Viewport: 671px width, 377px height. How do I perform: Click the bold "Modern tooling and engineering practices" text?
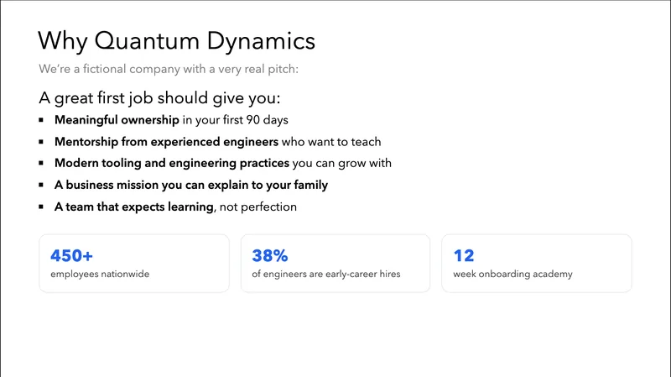click(172, 163)
